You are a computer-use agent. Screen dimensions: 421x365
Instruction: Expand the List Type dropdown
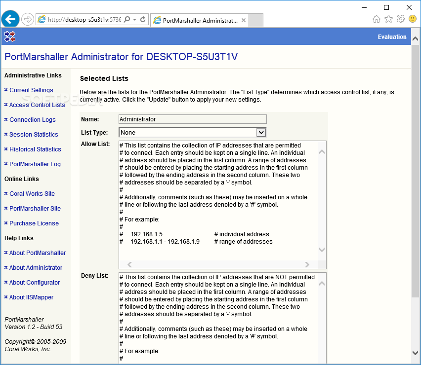point(261,132)
